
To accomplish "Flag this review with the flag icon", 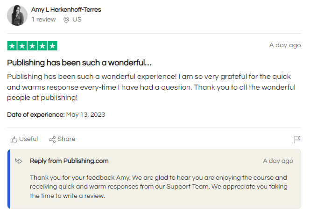I will (x=297, y=139).
